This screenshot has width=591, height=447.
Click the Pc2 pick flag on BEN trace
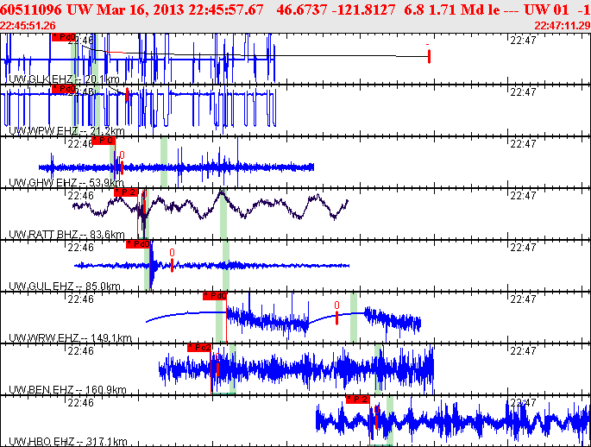click(199, 348)
